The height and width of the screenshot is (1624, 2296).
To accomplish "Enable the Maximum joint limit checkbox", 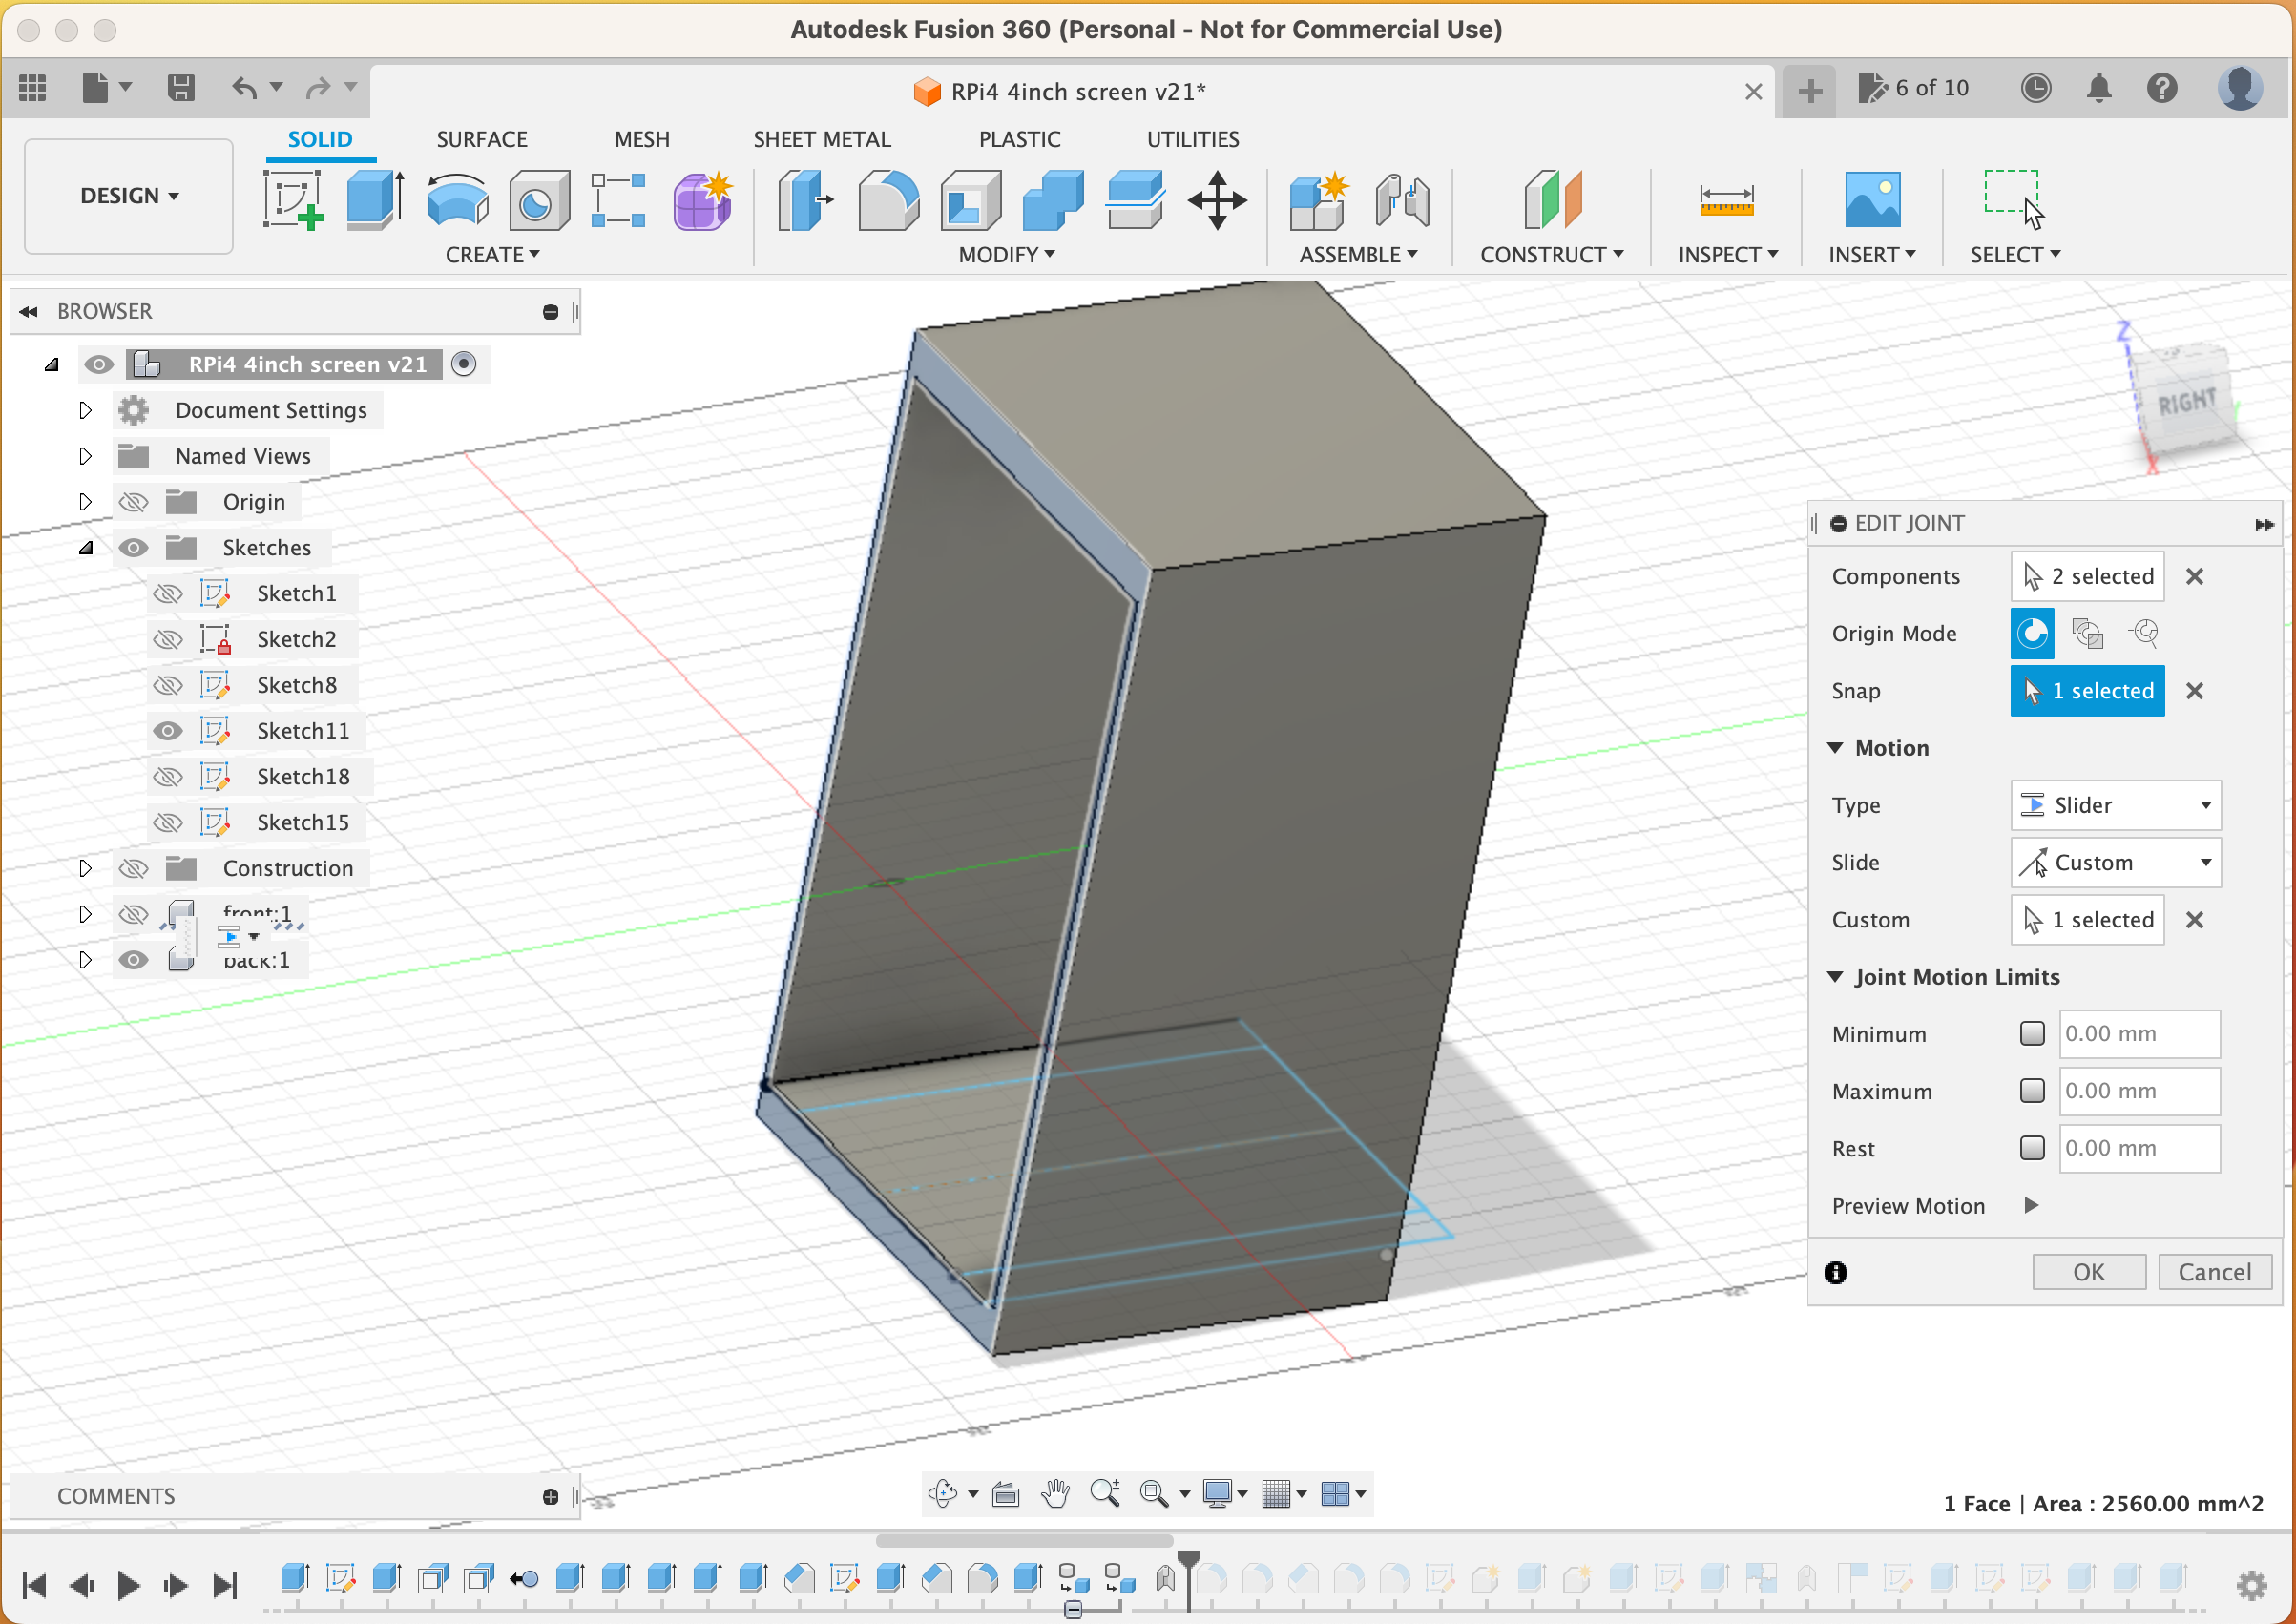I will tap(2032, 1090).
